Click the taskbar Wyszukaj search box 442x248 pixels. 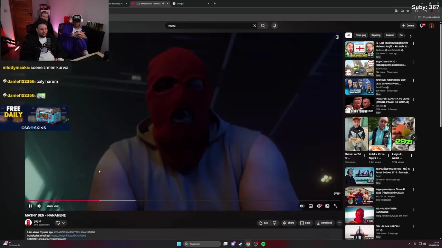(202, 244)
